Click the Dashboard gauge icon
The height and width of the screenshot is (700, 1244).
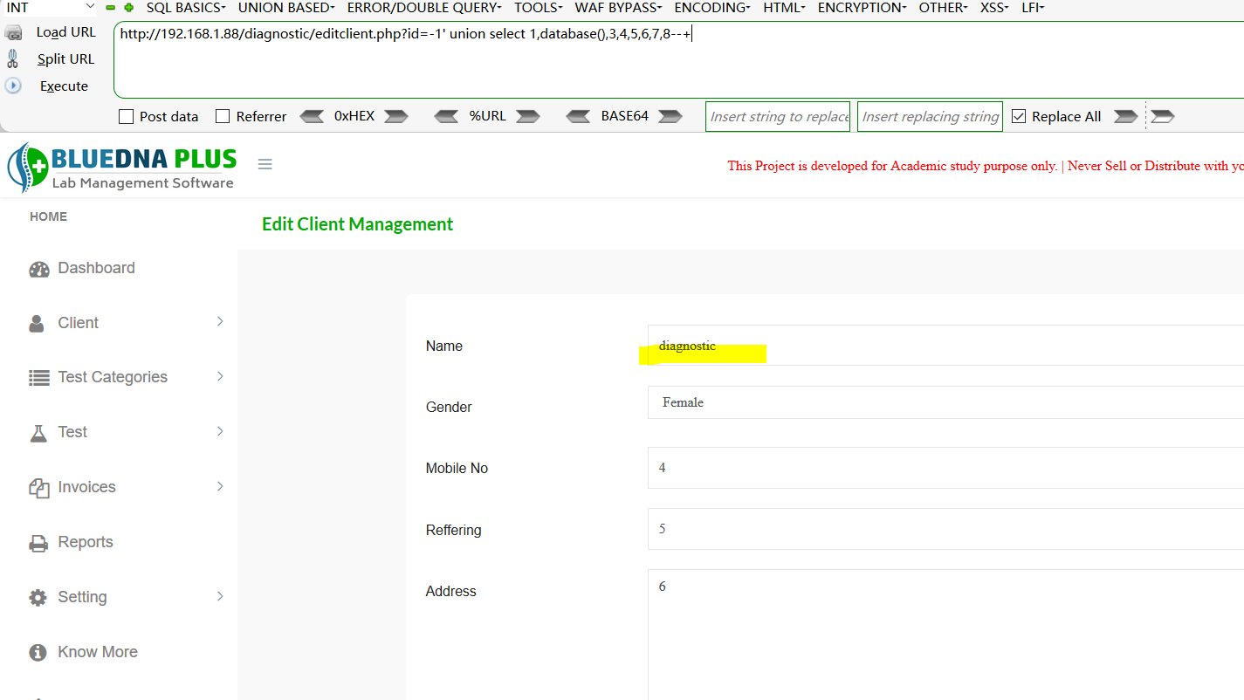coord(39,269)
